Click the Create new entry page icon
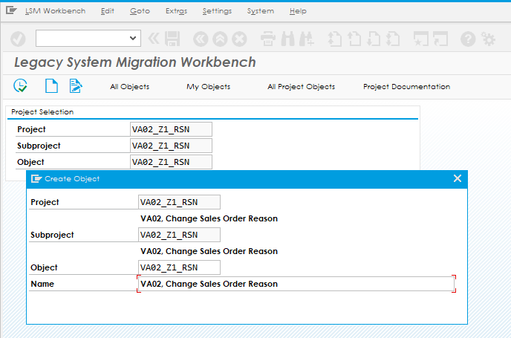Image resolution: width=511 pixels, height=338 pixels. 51,86
